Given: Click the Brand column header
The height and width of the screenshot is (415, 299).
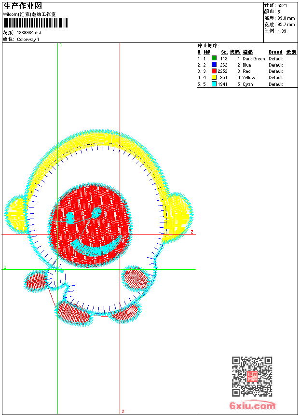Looking at the screenshot, I should (275, 52).
